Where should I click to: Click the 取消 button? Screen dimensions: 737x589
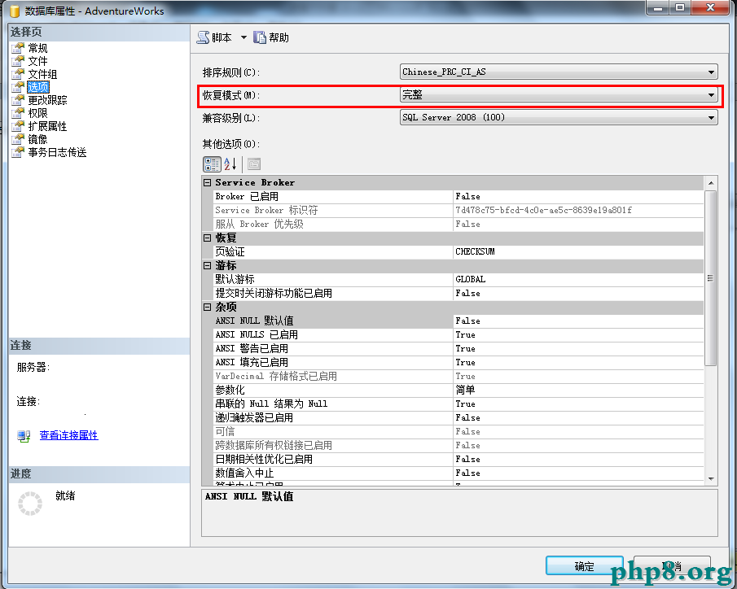click(672, 566)
